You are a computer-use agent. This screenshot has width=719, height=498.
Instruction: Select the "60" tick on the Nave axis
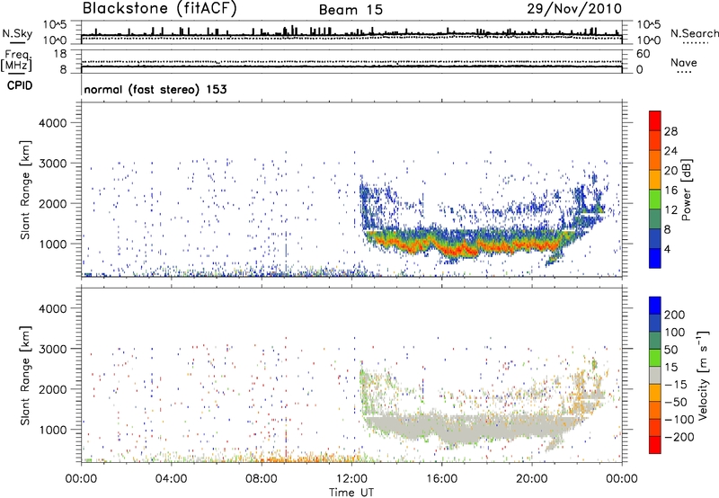644,54
